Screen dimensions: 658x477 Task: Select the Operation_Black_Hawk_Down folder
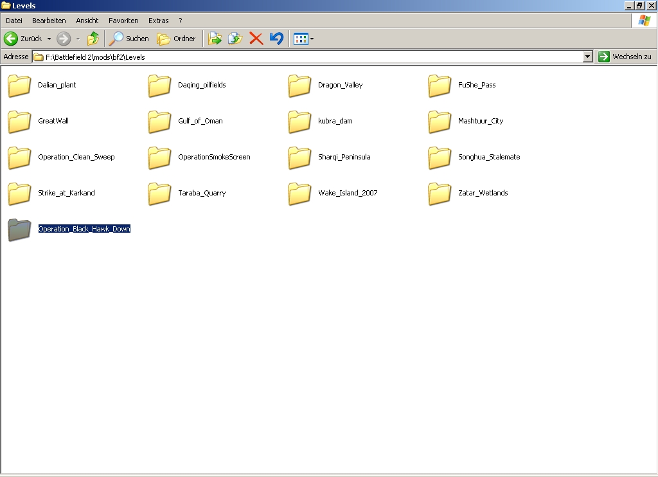(84, 229)
